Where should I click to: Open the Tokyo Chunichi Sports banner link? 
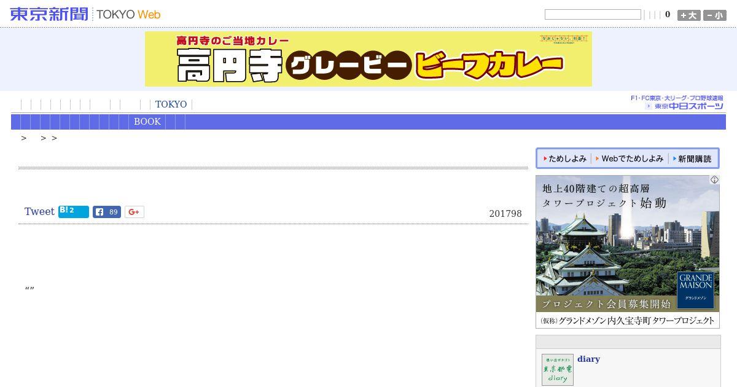pyautogui.click(x=677, y=103)
